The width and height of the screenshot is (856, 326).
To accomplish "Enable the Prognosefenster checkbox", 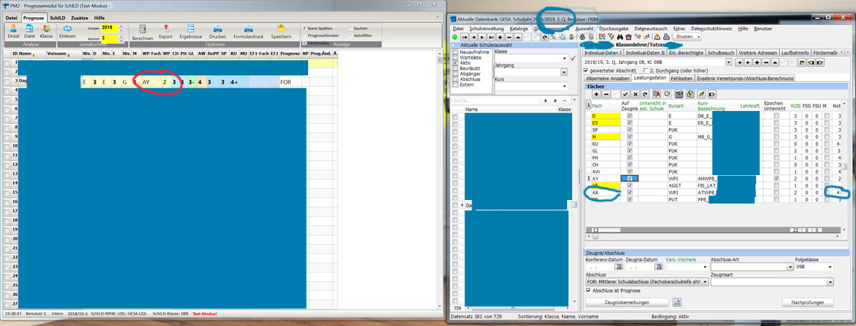I will [305, 35].
